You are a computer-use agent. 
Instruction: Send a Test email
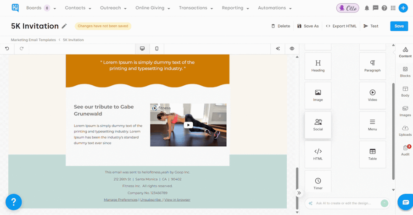coord(371,26)
